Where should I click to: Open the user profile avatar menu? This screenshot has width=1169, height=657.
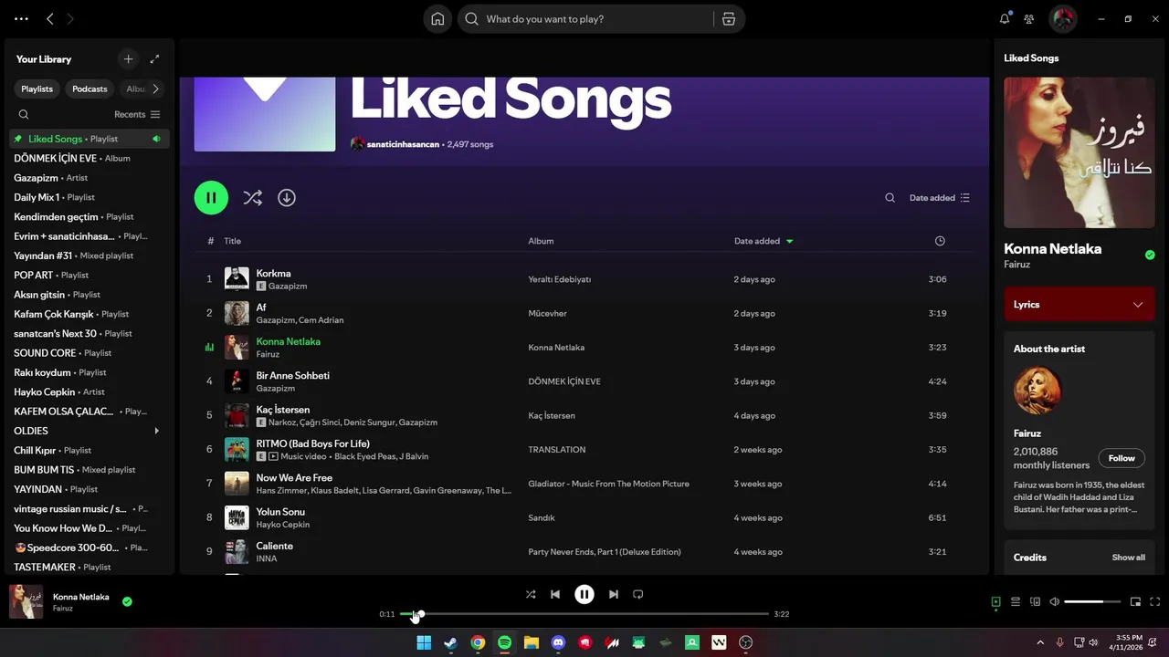pos(1062,19)
